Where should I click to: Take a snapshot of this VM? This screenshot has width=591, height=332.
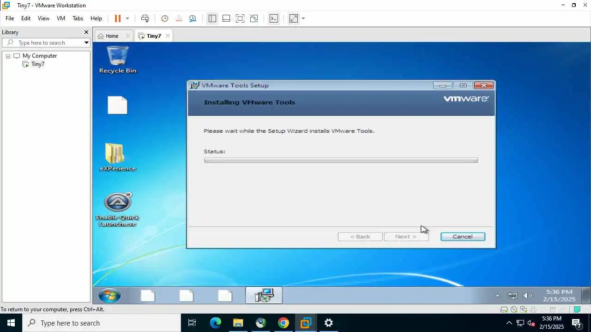click(x=164, y=18)
